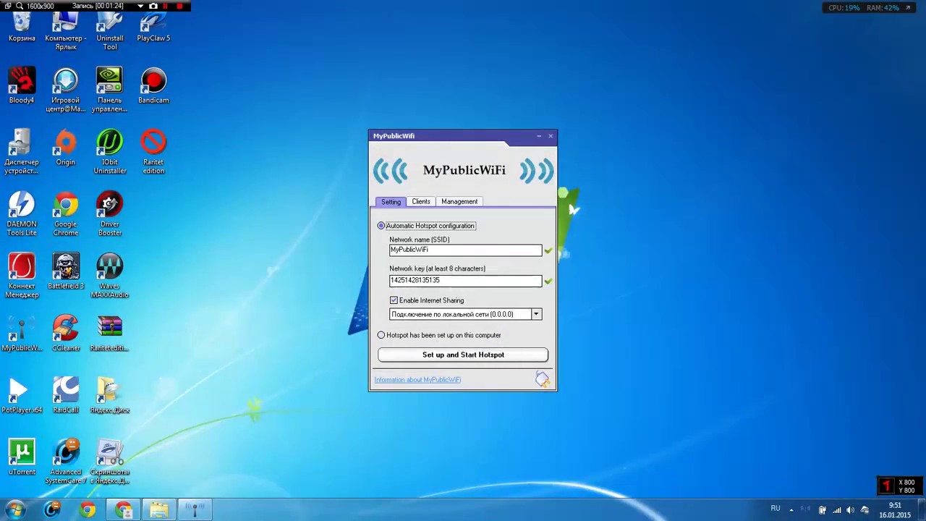The image size is (926, 521).
Task: Open Коннект Менеджер desktop icon
Action: click(22, 276)
